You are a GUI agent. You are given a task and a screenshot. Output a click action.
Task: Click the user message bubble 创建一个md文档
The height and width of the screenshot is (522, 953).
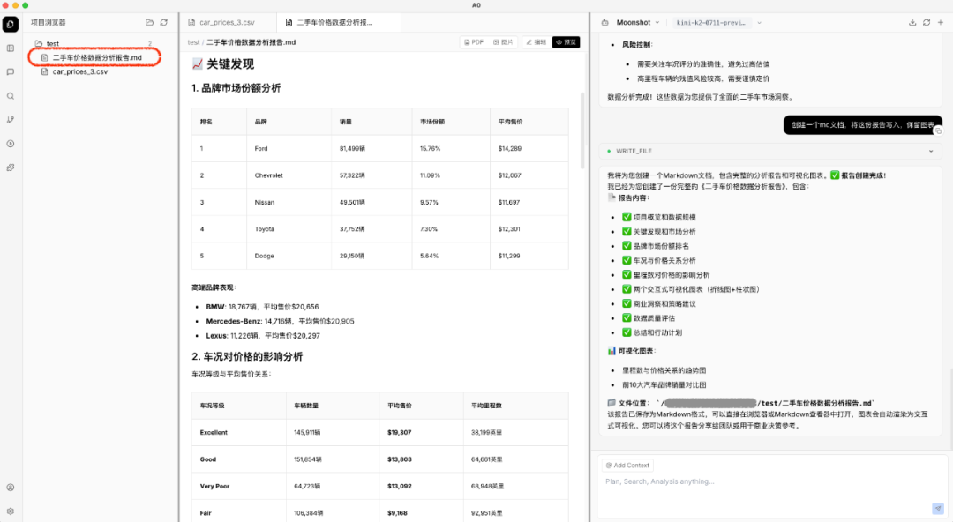point(862,124)
